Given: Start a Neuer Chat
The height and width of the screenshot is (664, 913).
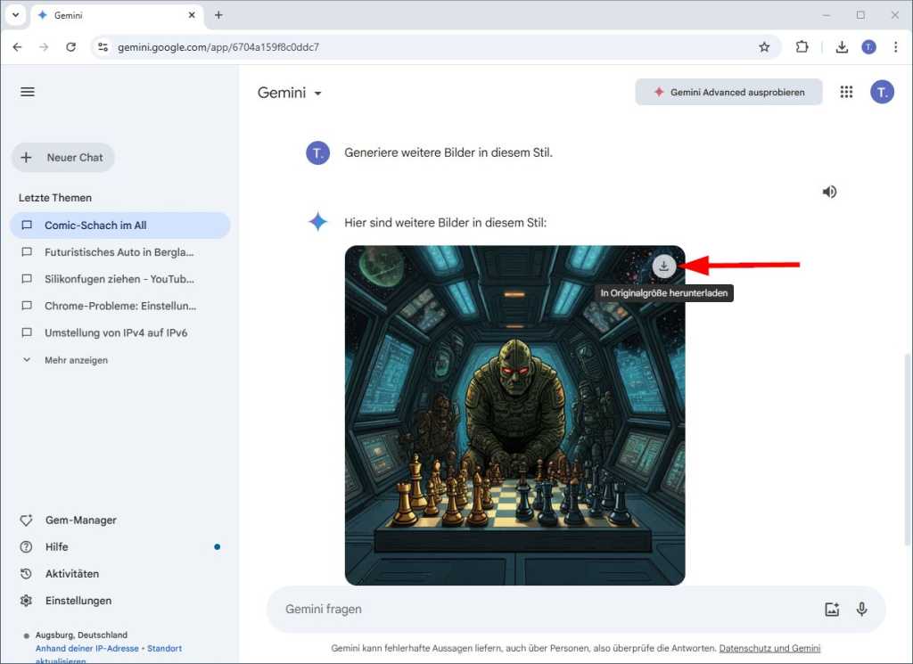Looking at the screenshot, I should [x=62, y=157].
